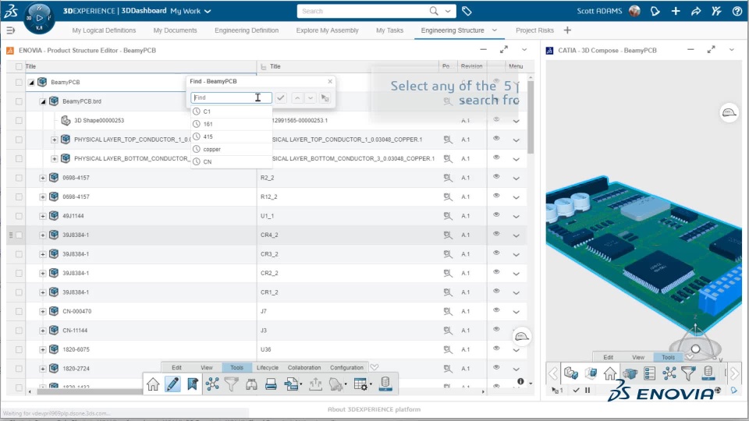Screen dimensions: 749x421
Task: Open the Explore My Assembly tab
Action: point(327,30)
